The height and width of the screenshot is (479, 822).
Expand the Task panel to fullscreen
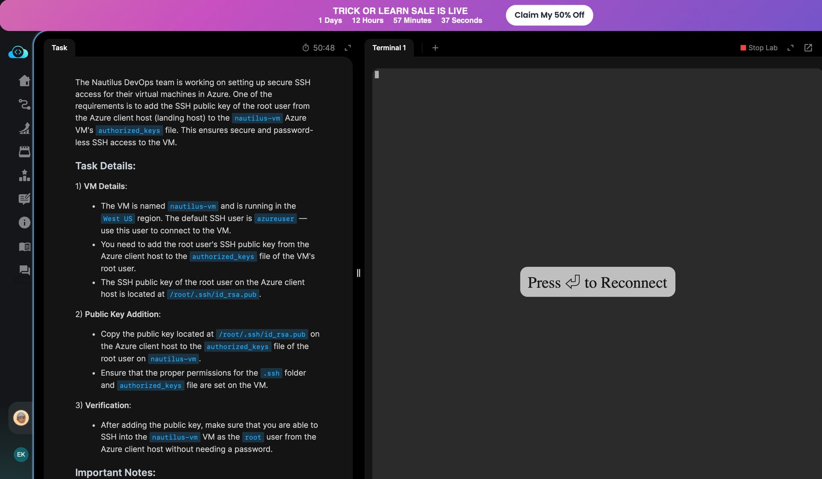pos(348,48)
